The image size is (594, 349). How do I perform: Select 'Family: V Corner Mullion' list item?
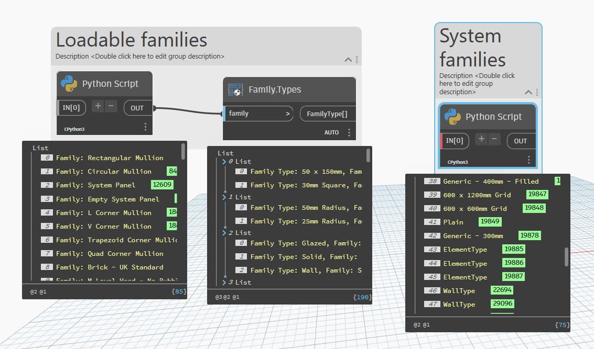pos(103,226)
